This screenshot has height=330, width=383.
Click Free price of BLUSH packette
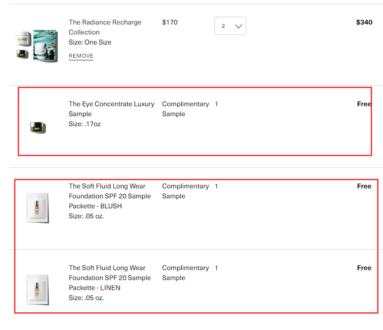(x=364, y=186)
